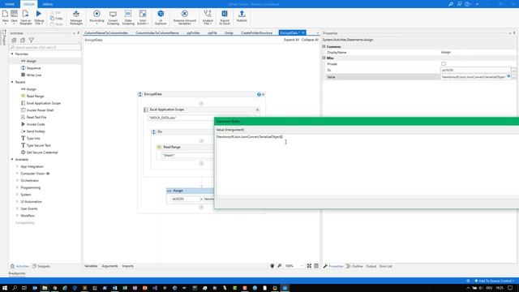Open User Events menu
The width and height of the screenshot is (519, 292).
click(143, 17)
